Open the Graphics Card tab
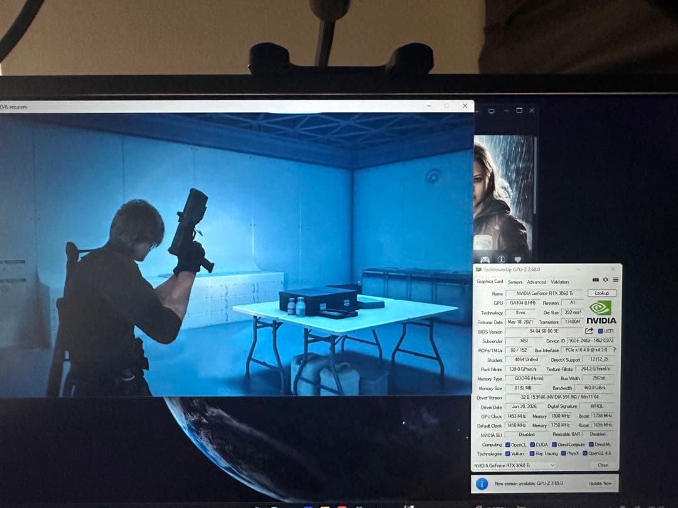Viewport: 678px width, 508px height. click(490, 281)
